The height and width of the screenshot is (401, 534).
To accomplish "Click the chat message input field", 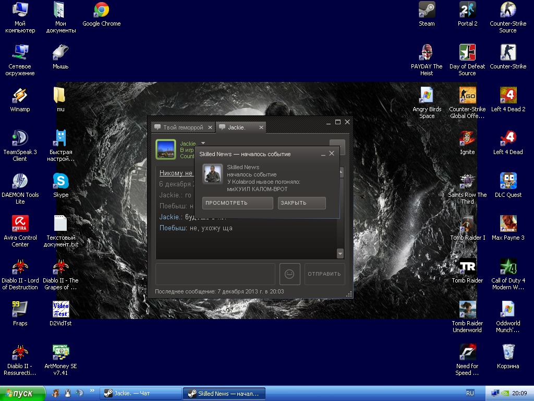I will (215, 274).
